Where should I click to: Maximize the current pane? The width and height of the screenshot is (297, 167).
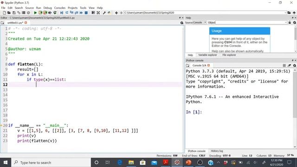93,13
